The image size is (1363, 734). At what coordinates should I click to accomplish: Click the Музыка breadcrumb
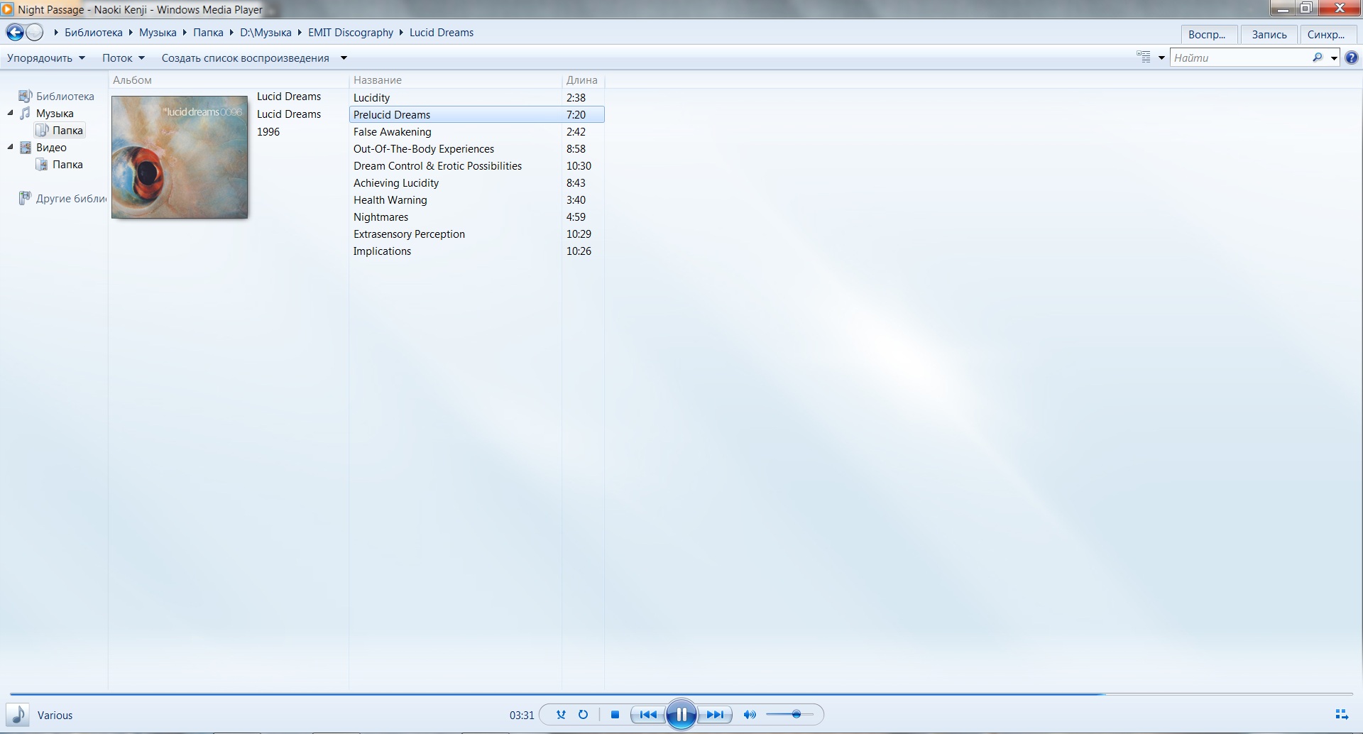158,33
